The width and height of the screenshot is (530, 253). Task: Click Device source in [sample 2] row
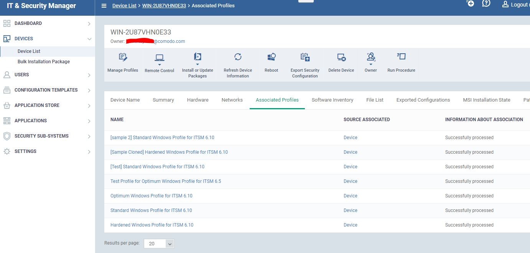pos(351,138)
